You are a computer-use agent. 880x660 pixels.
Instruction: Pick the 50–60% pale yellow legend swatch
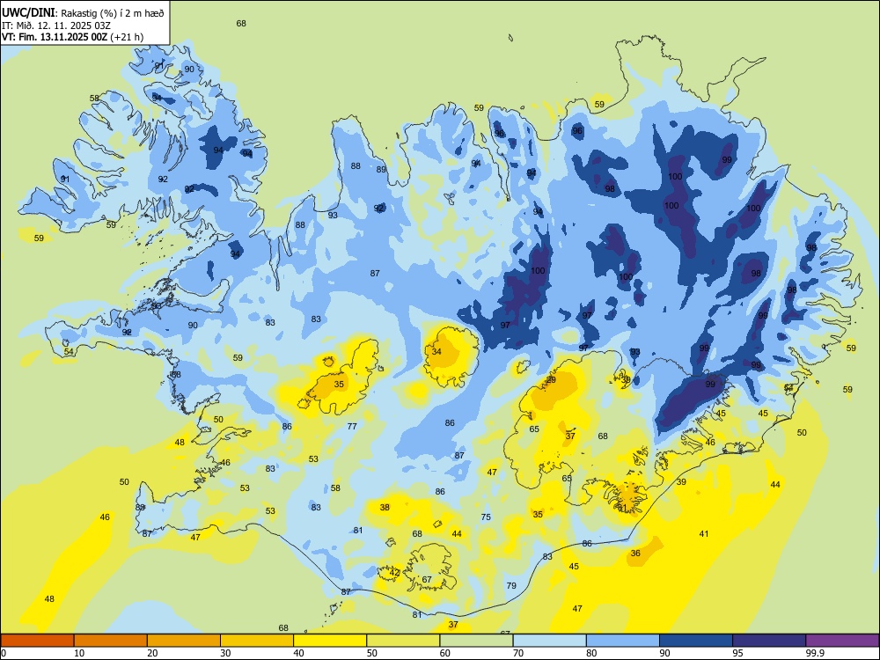(x=404, y=641)
